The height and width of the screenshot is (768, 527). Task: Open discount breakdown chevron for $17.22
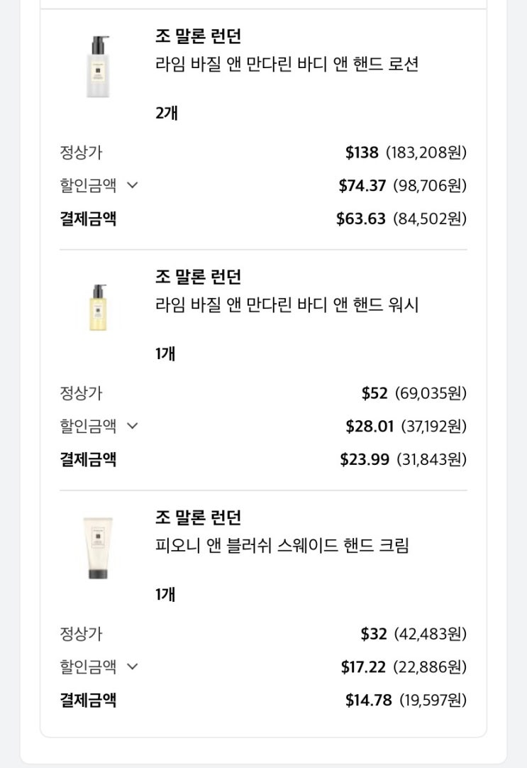coord(133,667)
